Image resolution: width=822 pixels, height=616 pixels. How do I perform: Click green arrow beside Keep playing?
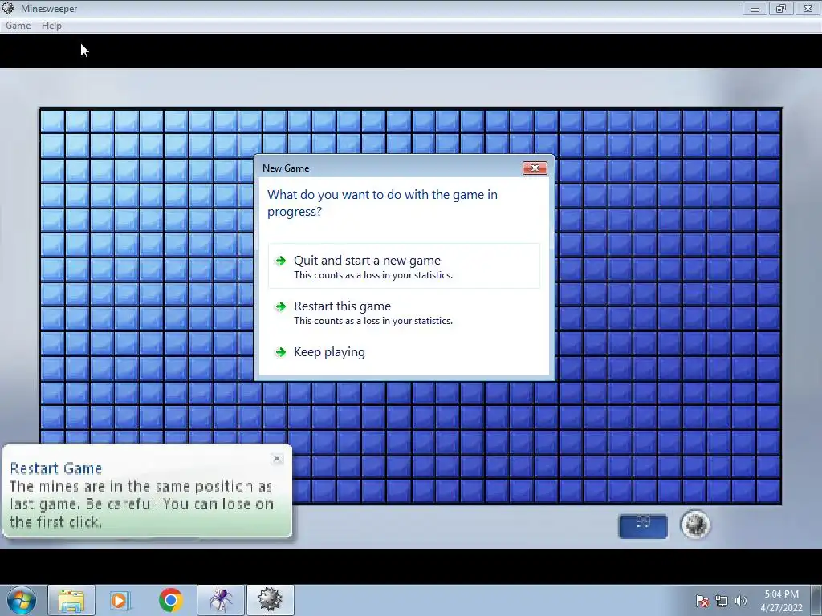(281, 352)
